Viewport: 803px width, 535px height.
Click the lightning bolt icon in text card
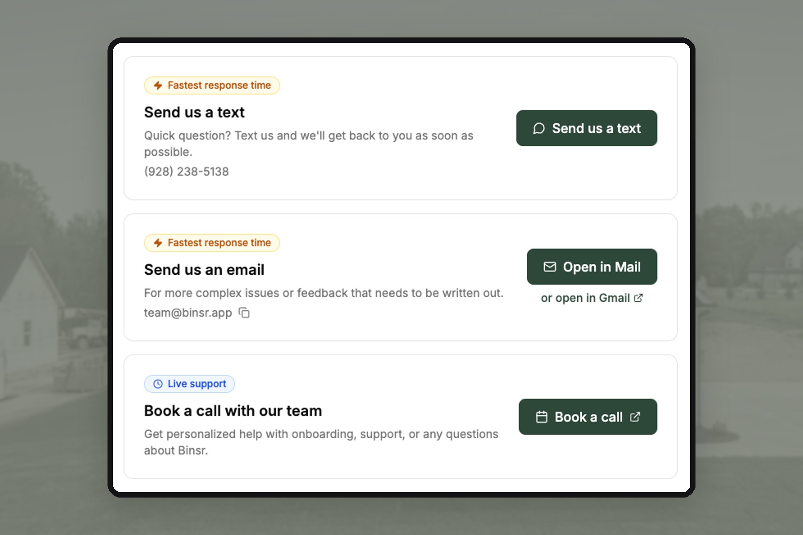158,85
